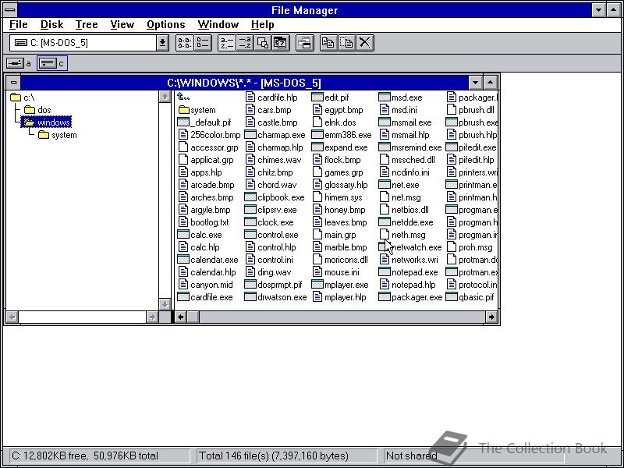Image resolution: width=624 pixels, height=468 pixels.
Task: Click the up-directory arrow in file list
Action: tap(183, 97)
